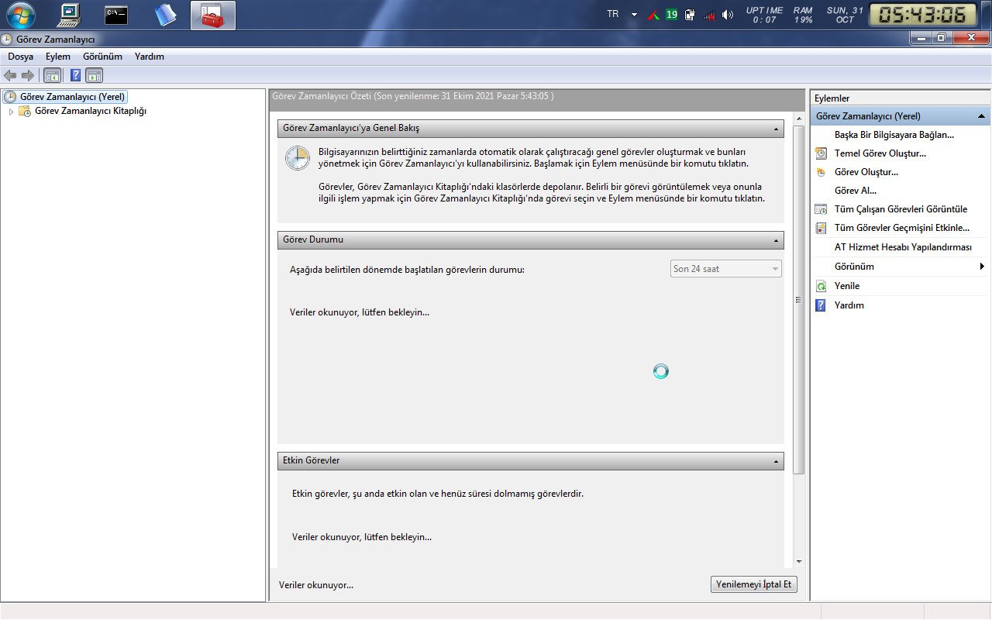
Task: Open the Görünüm menu in the menu bar
Action: 102,57
